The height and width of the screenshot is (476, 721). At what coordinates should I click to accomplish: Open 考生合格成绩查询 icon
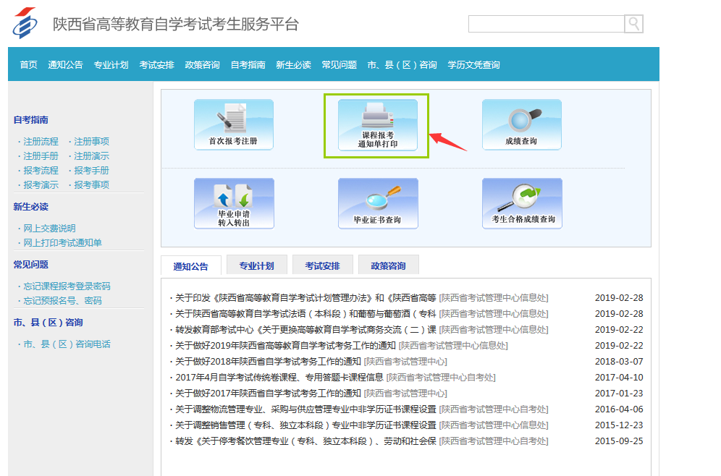[522, 203]
